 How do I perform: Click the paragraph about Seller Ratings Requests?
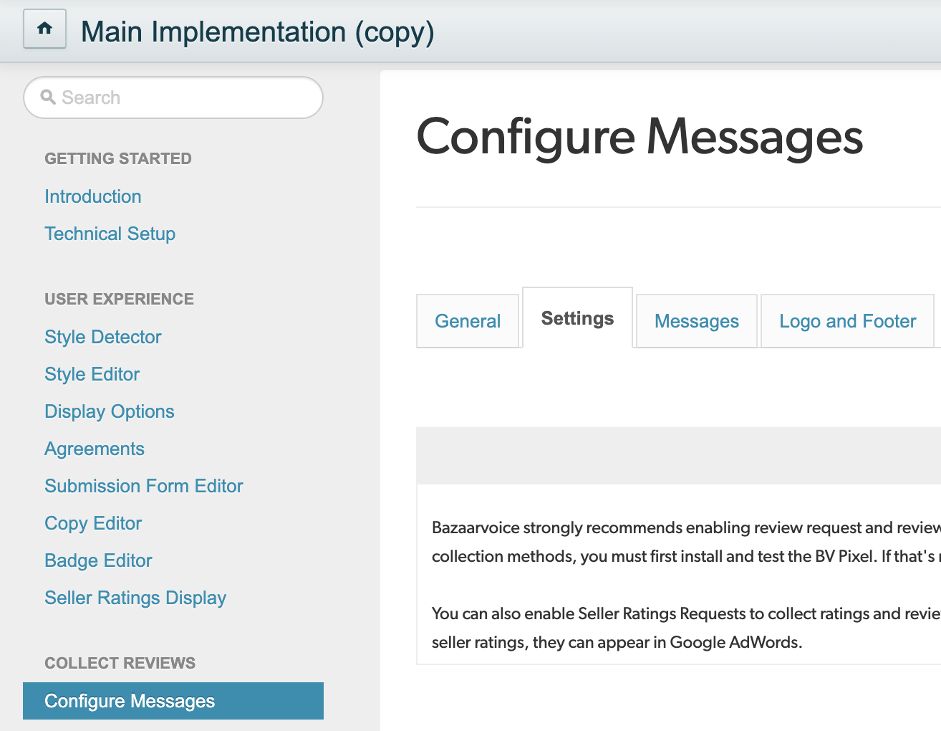pyautogui.click(x=686, y=628)
